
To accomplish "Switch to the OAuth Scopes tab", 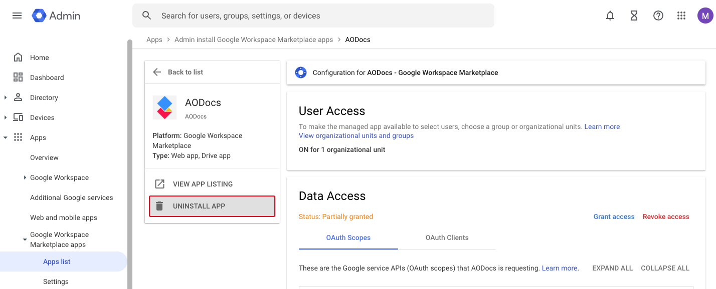I will click(348, 237).
